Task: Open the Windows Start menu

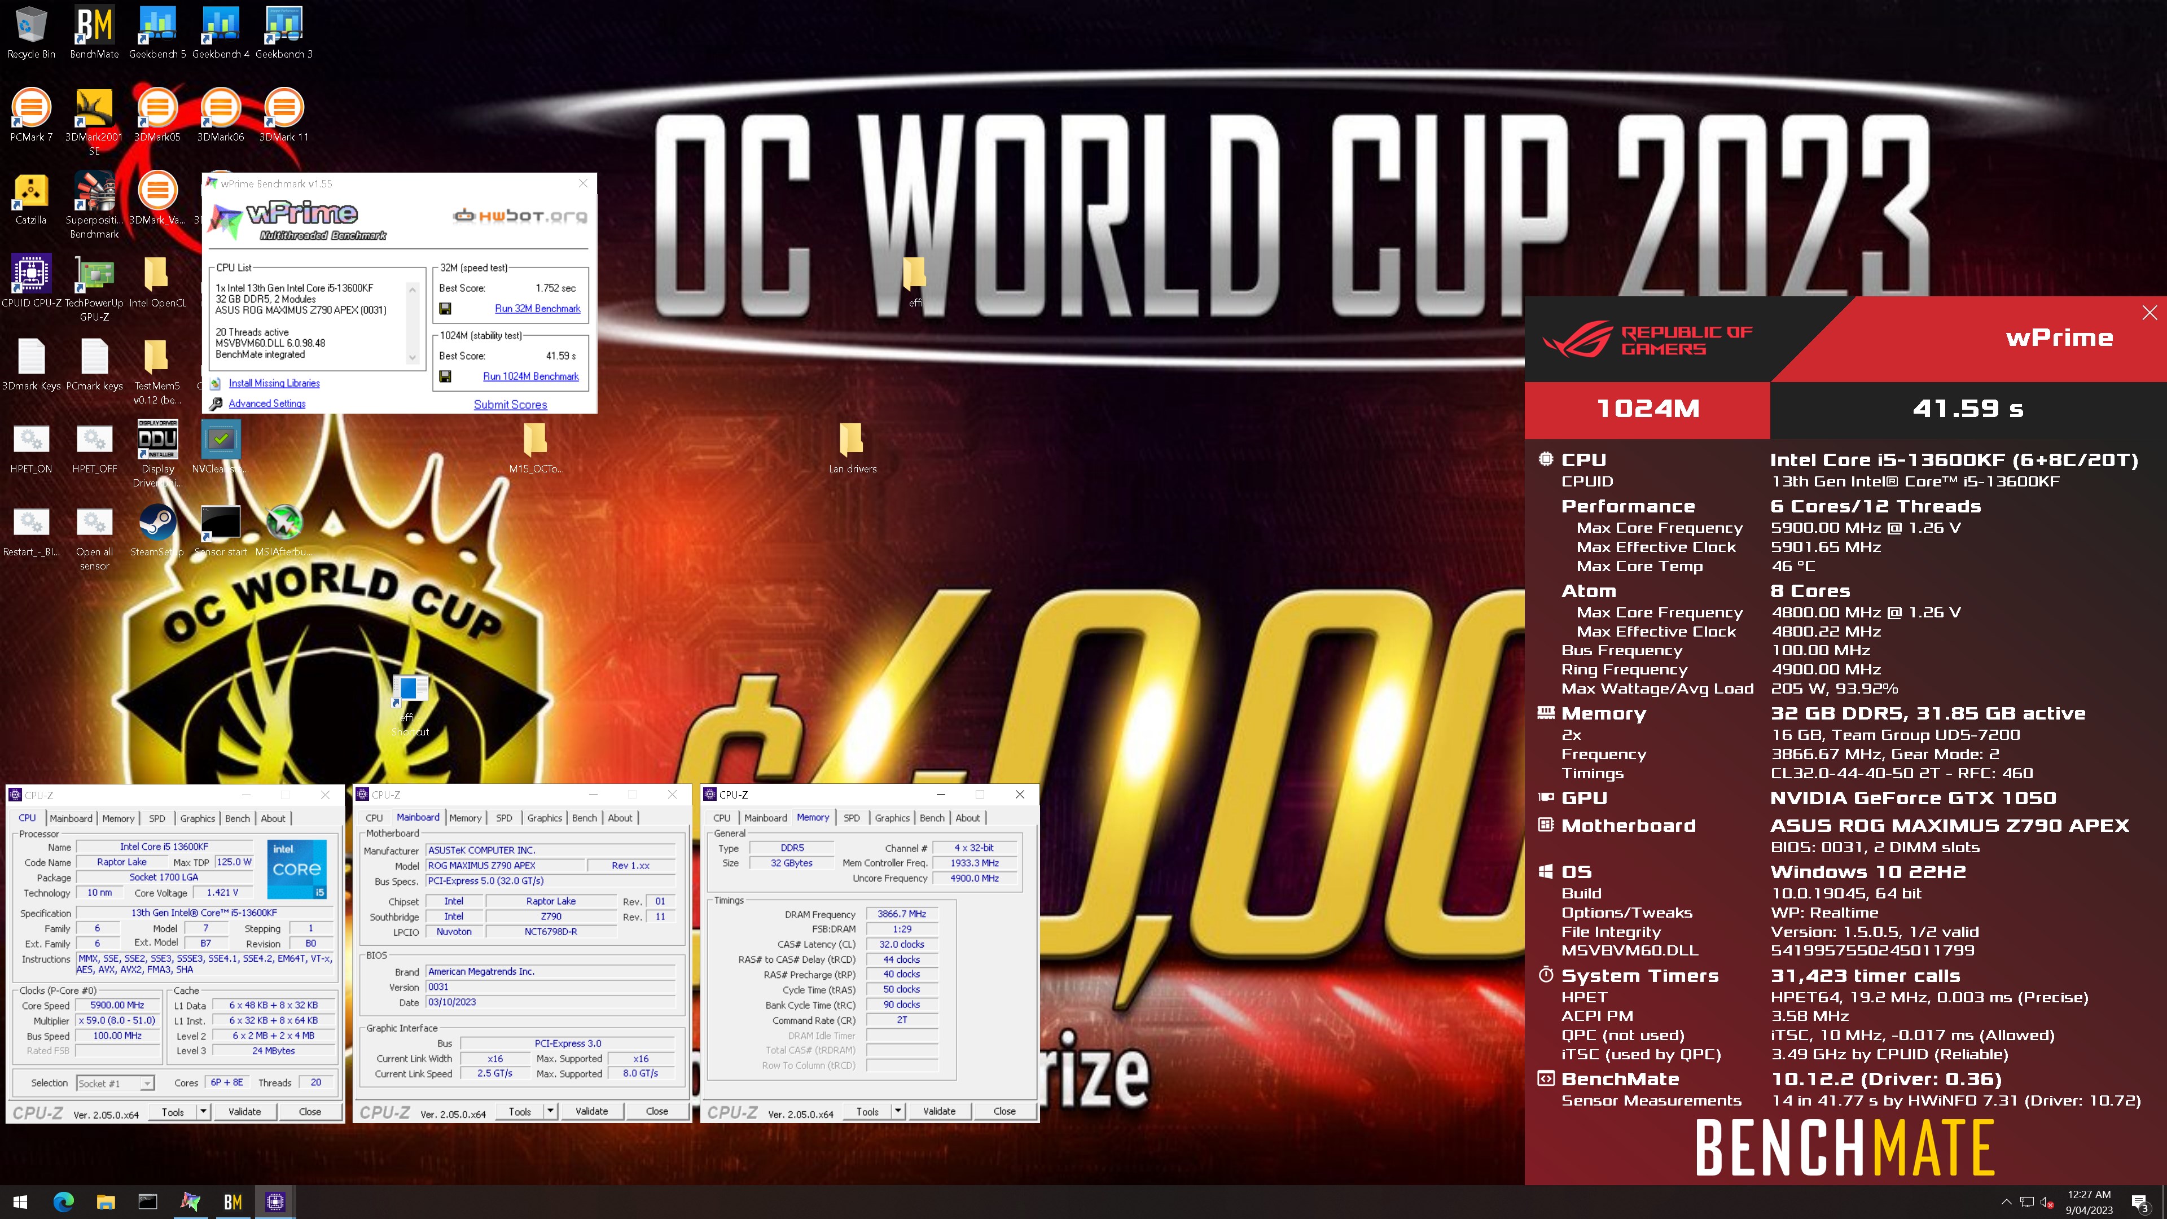Action: click(x=20, y=1202)
